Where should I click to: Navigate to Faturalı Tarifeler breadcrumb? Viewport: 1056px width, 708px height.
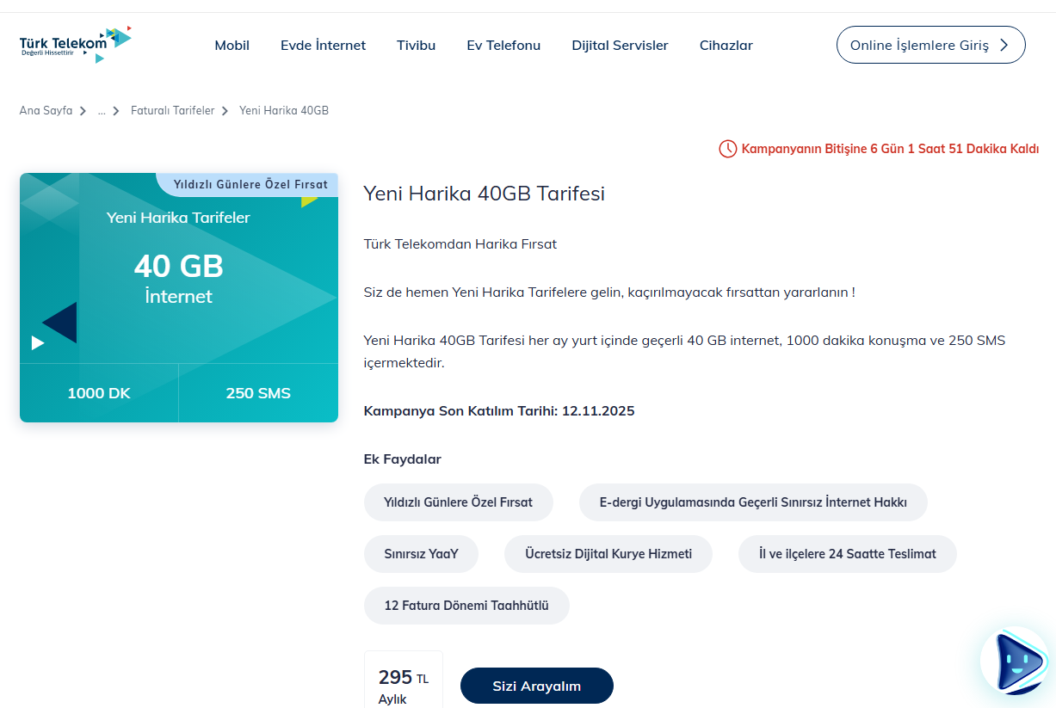(172, 111)
